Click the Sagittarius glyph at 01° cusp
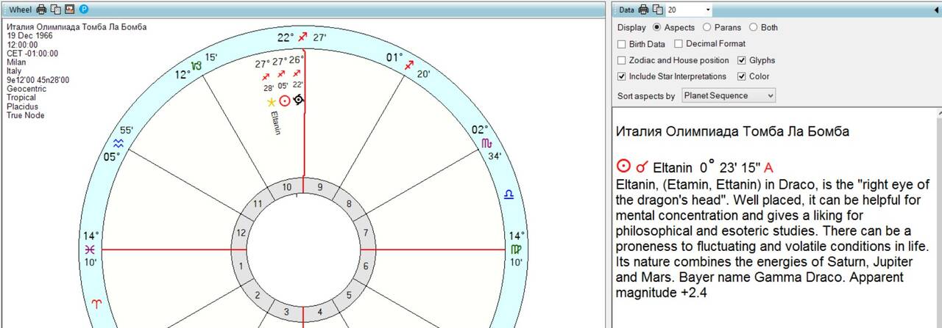 click(409, 65)
